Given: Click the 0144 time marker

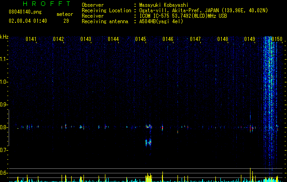Looking at the screenshot, I should 113,39.
